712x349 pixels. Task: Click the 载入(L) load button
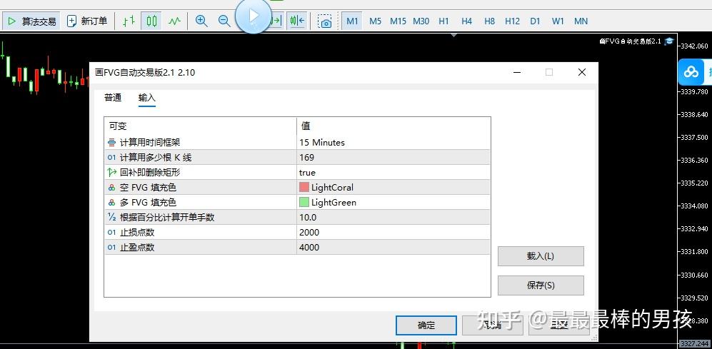pos(541,256)
